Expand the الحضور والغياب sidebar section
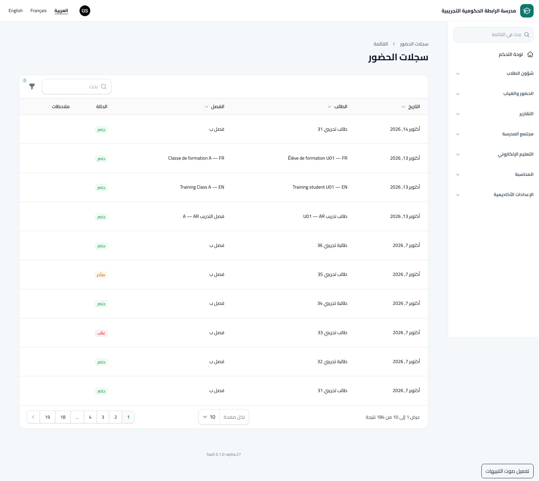Screen dimensions: 539x481 (493, 94)
